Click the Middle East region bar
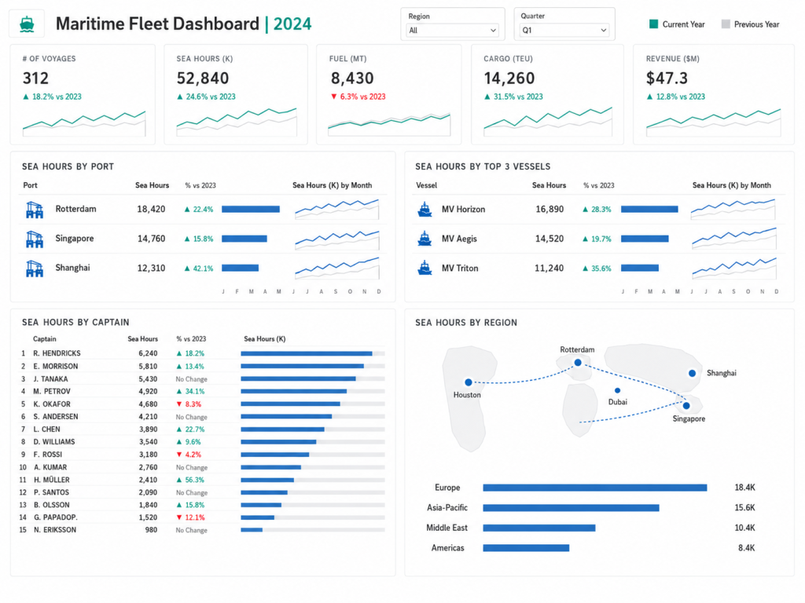Screen dimensions: 805x603 coord(539,528)
